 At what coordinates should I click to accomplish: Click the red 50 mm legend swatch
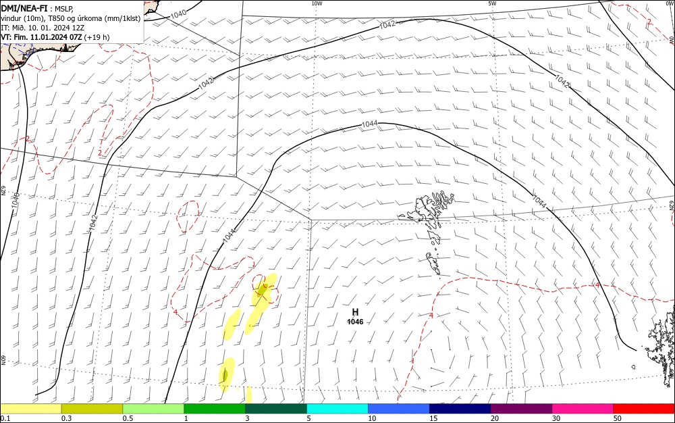pos(644,409)
